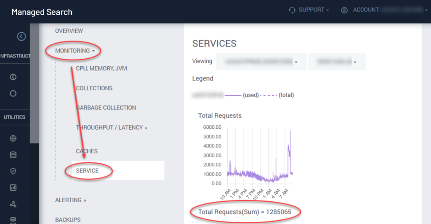Collapse sidebar with the back arrow icon

tap(21, 36)
